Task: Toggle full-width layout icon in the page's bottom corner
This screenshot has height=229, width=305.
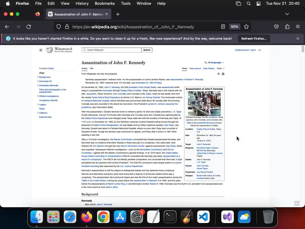Action: 297,203
